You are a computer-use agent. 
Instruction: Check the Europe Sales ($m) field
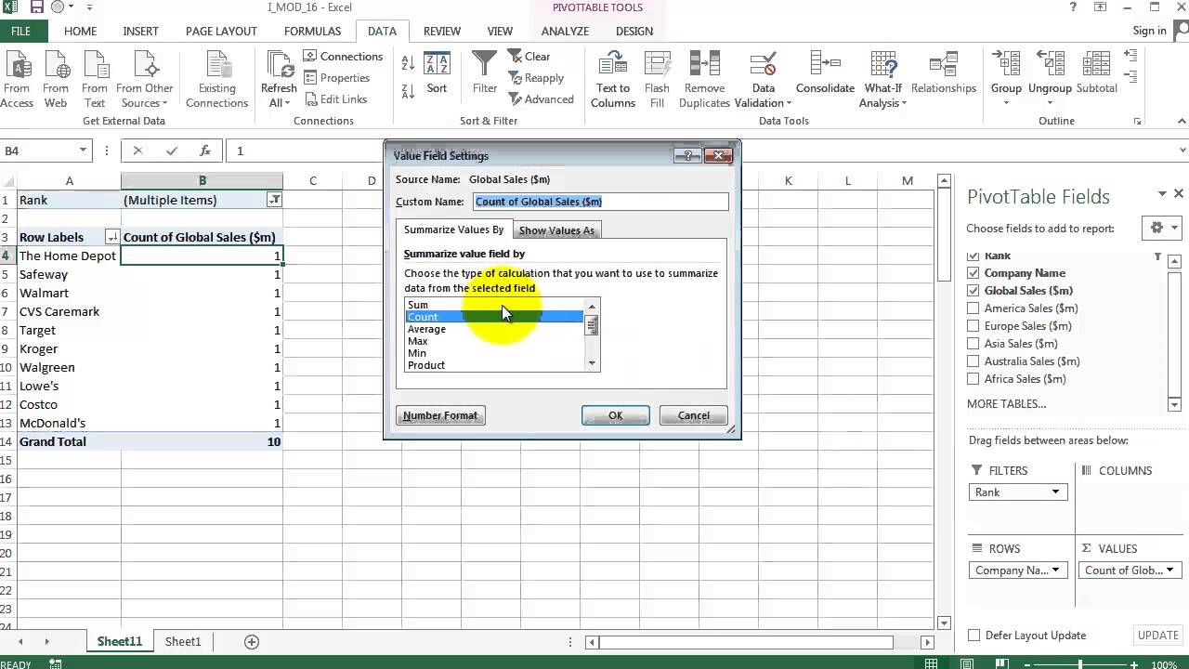click(x=973, y=326)
